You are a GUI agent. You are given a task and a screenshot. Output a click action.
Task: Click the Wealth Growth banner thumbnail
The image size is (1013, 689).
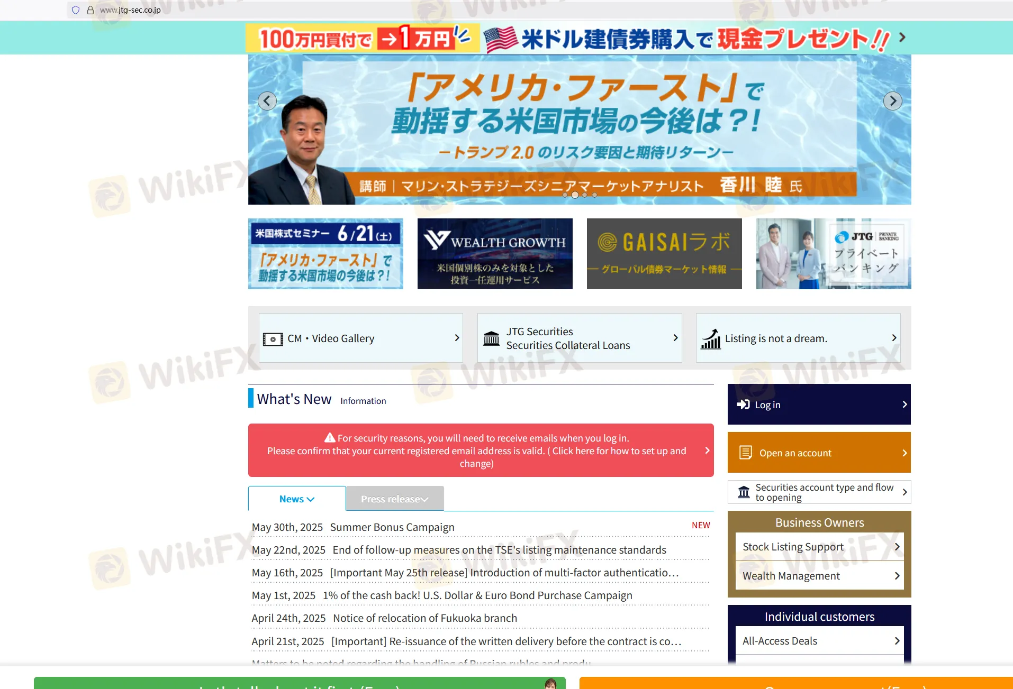(x=495, y=254)
